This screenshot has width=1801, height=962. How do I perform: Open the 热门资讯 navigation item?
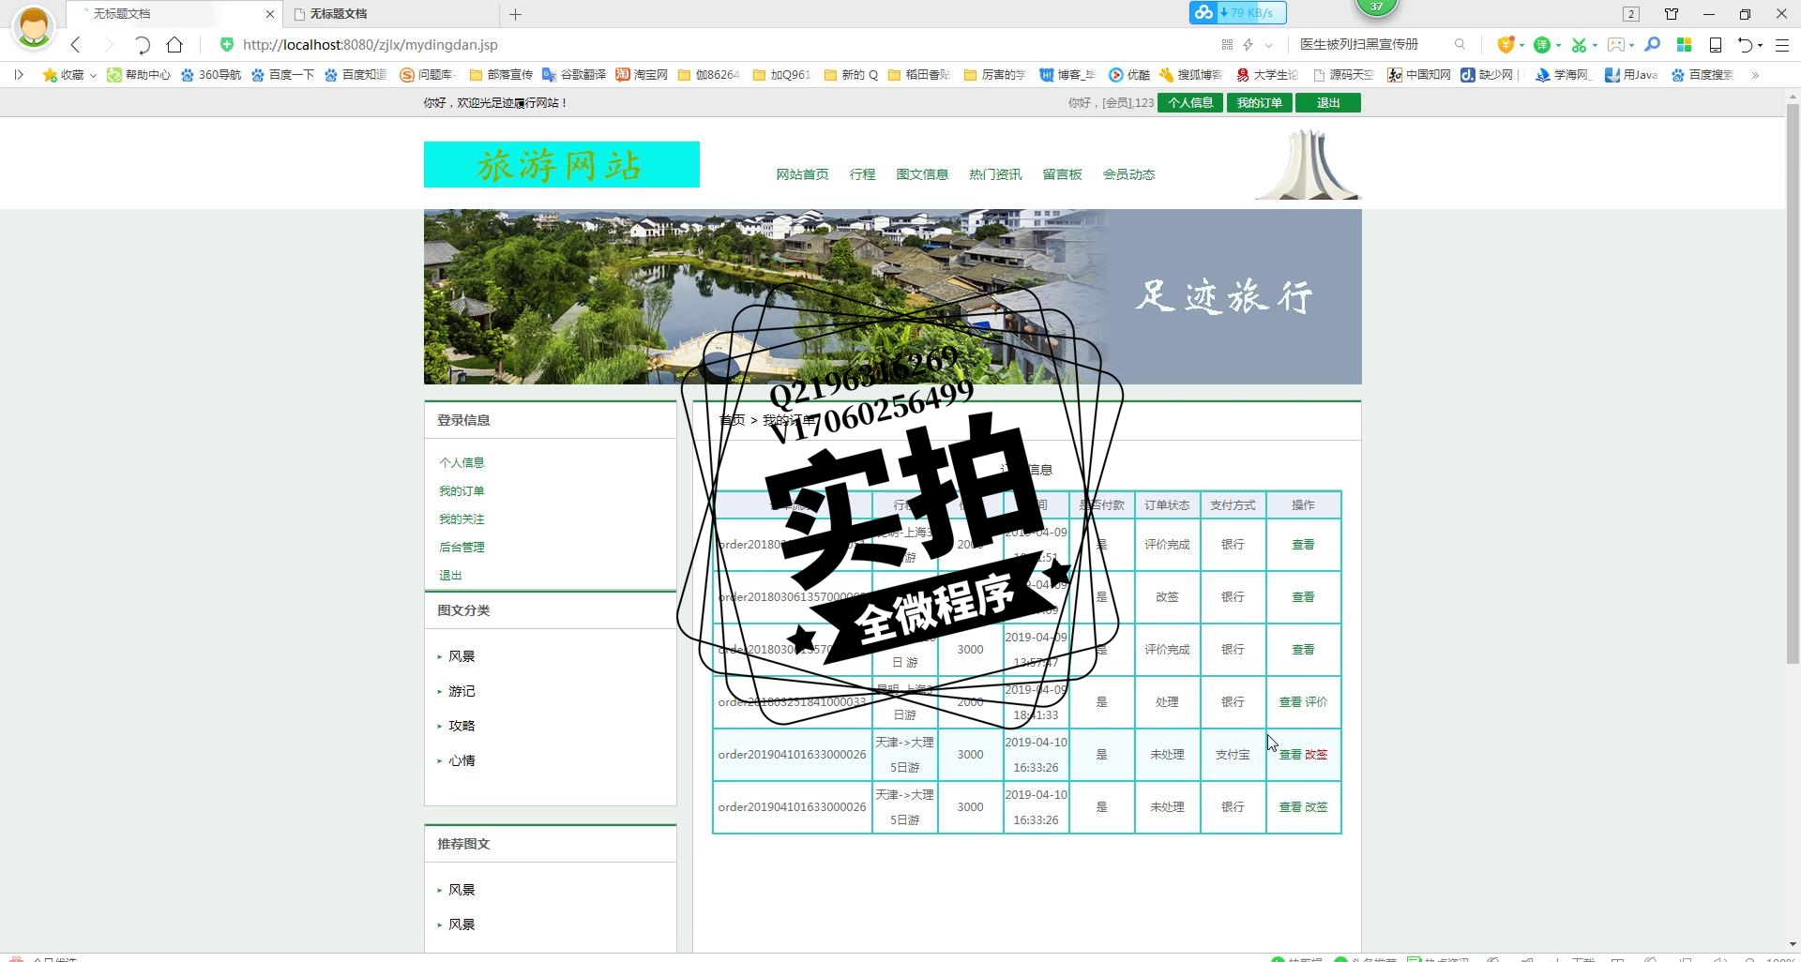tap(995, 174)
